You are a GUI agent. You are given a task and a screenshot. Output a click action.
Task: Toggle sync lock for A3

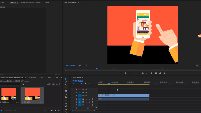pos(83,105)
